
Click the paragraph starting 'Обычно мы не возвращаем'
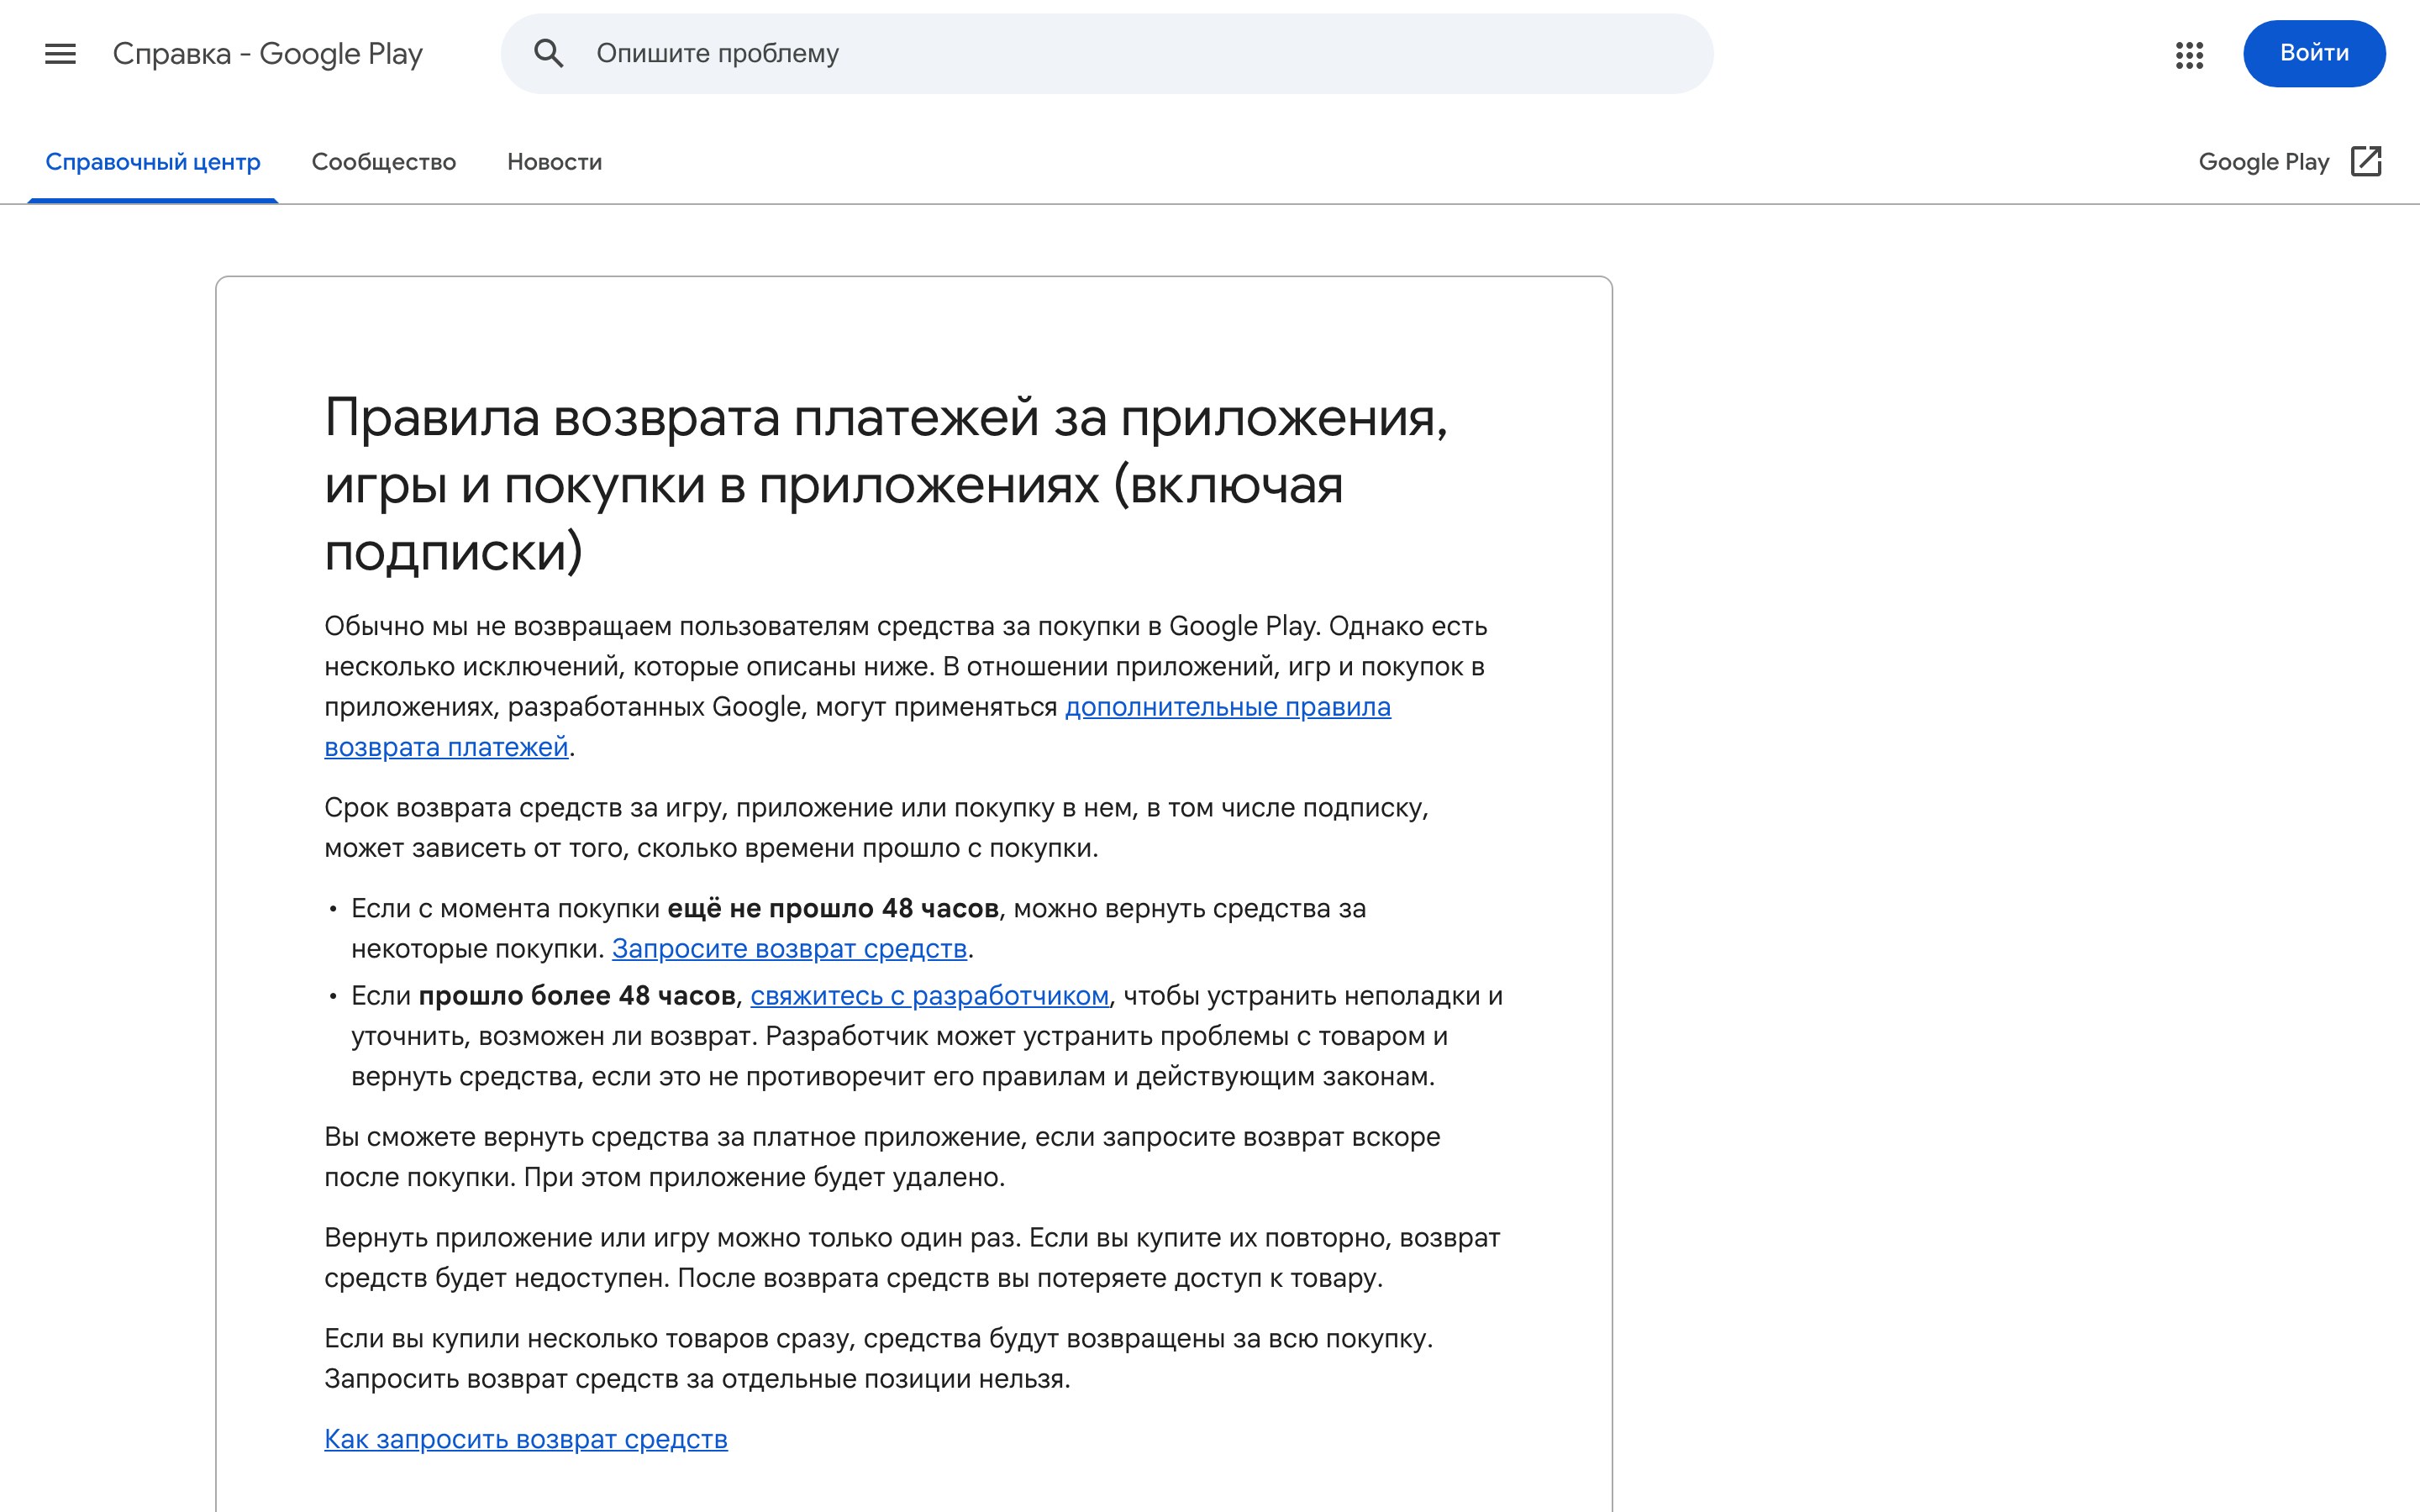[x=906, y=687]
